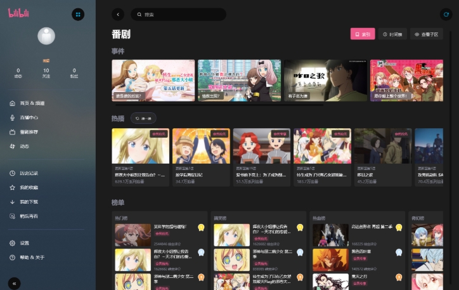The width and height of the screenshot is (459, 290).
Task: Click the scrollbar under the event banners
Action: click(219, 105)
